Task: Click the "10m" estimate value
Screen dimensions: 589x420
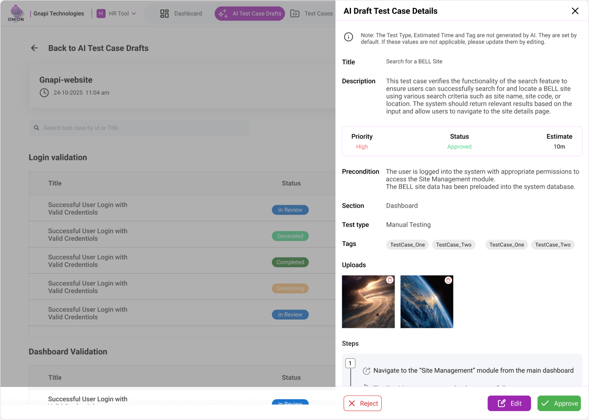Action: [559, 147]
